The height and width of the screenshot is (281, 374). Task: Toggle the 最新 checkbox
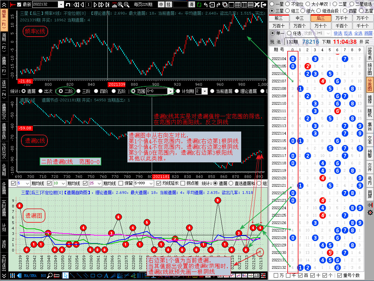(x=19, y=4)
